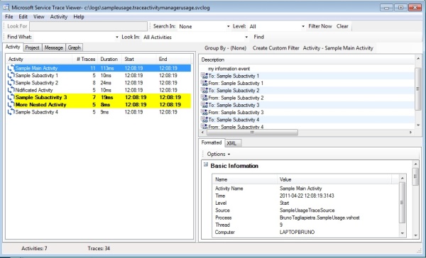The height and width of the screenshot is (258, 426).
Task: Open the Help menu
Action: (x=79, y=16)
